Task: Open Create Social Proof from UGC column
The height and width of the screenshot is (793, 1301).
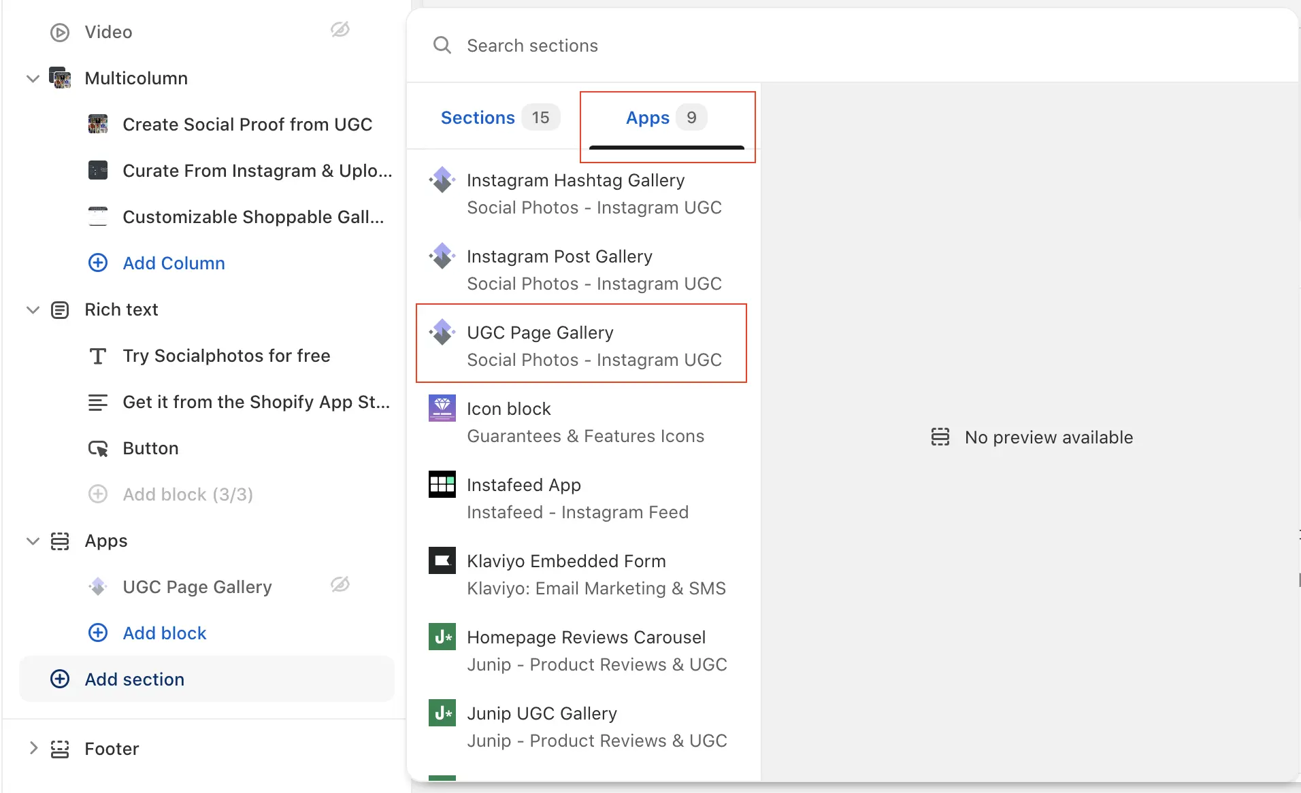Action: pos(247,124)
